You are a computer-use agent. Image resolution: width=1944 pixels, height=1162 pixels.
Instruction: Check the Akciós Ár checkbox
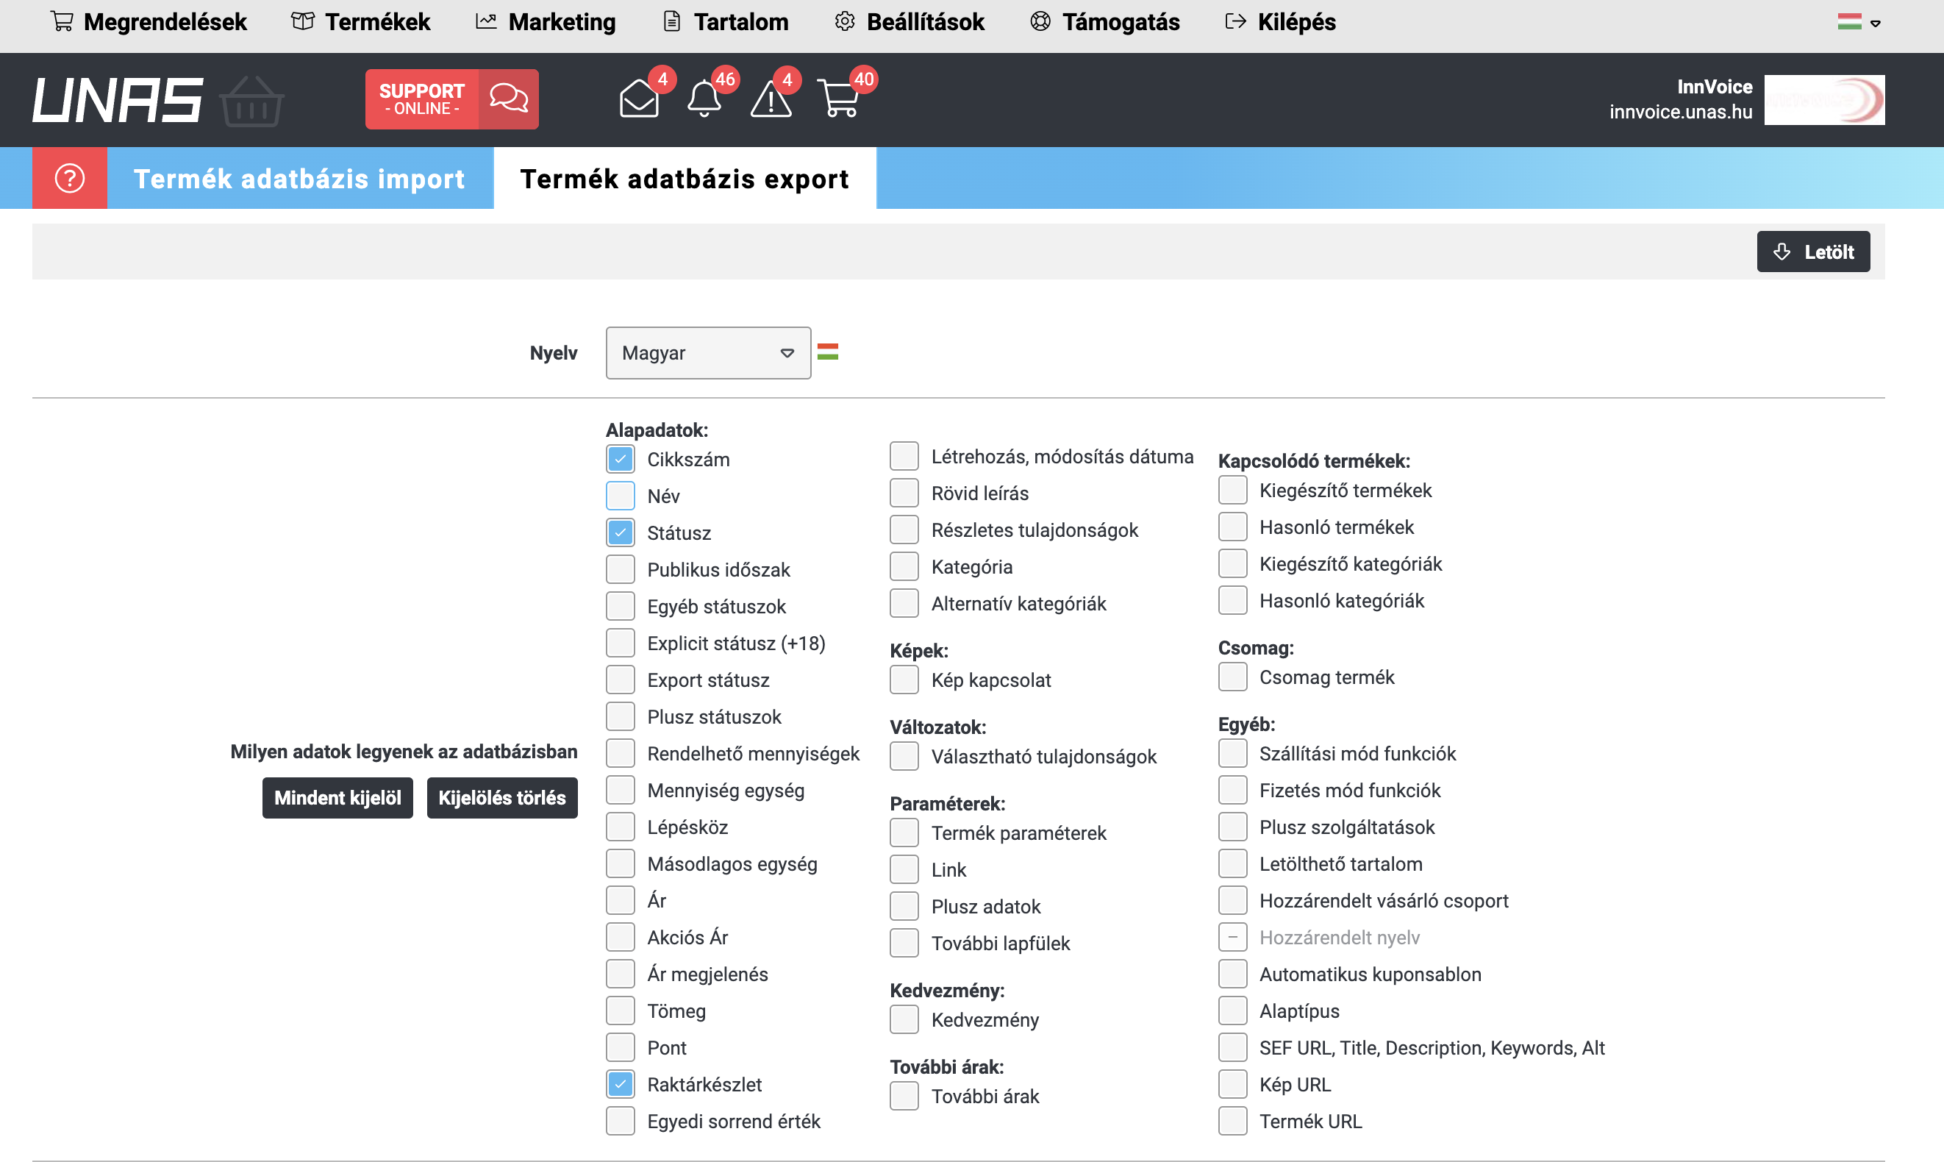point(621,937)
